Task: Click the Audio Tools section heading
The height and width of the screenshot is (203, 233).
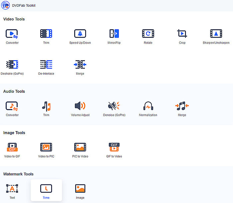Action: coord(14,91)
